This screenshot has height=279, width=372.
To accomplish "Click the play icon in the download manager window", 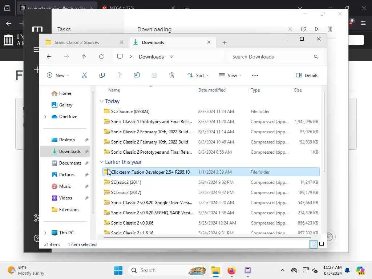I will click(316, 29).
